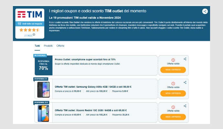The height and width of the screenshot is (129, 223).
Task: Click the Xiaomi Redmi 10C phone image
Action: [43, 113]
